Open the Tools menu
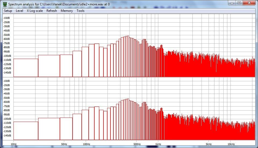Screen dimensions: 258x148 tap(80, 11)
